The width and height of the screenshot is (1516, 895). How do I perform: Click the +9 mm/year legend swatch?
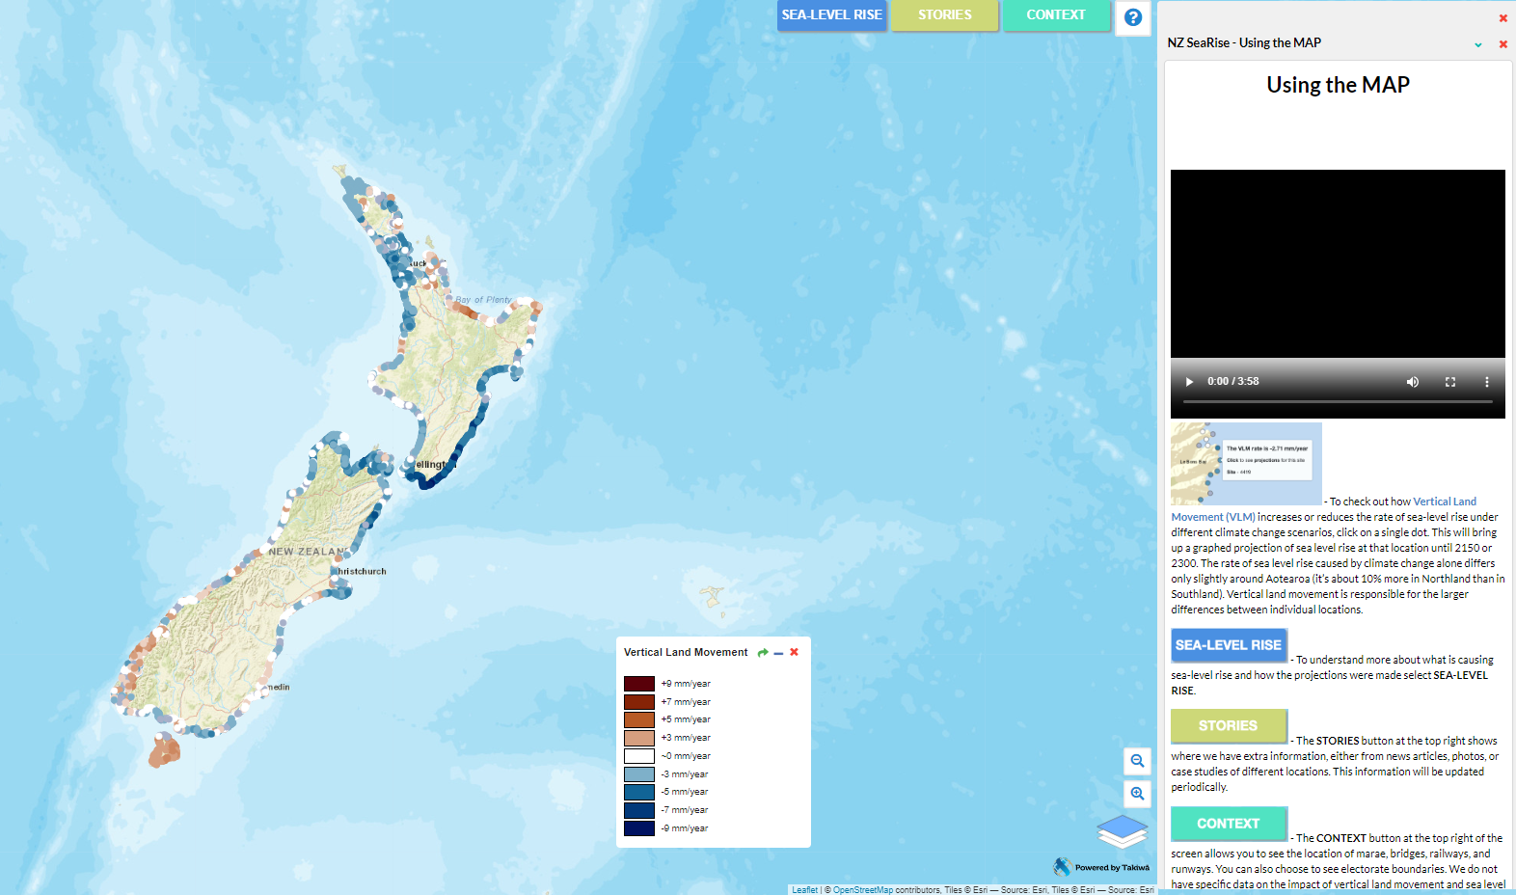pos(639,684)
